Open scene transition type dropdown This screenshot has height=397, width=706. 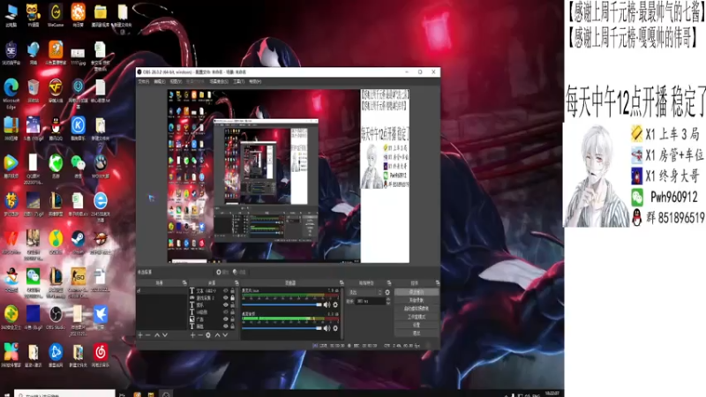364,293
